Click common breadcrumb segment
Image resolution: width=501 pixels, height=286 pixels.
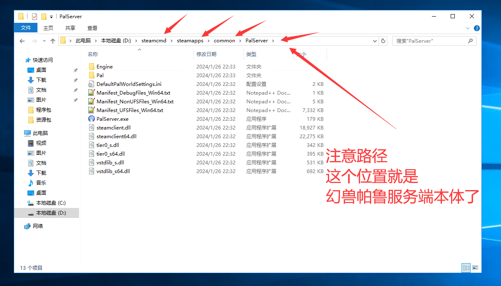(224, 41)
